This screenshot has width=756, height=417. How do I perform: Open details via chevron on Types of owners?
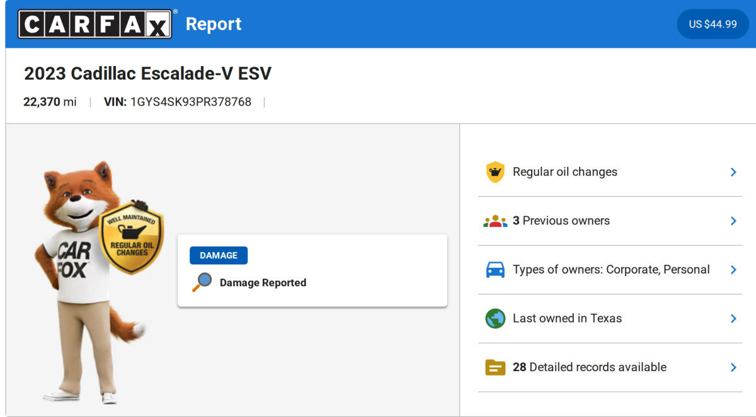point(733,269)
